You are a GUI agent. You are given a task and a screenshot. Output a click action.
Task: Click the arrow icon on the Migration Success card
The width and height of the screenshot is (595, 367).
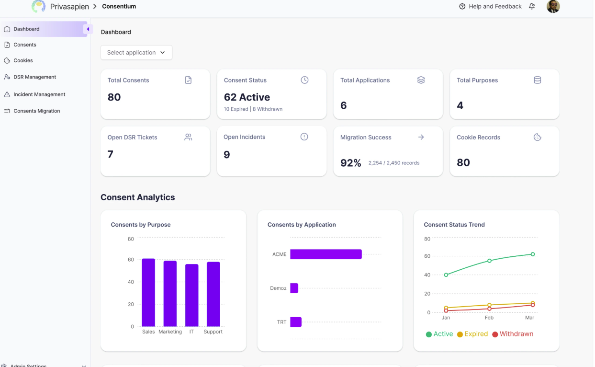[421, 137]
